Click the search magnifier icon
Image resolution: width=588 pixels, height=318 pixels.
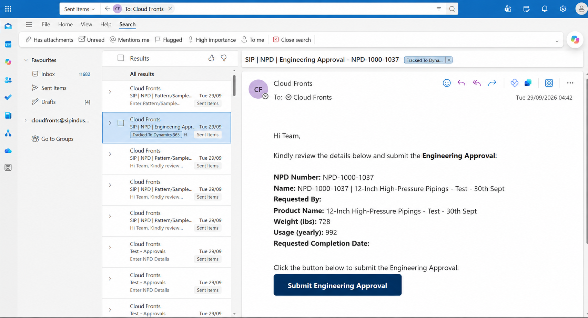pos(452,9)
